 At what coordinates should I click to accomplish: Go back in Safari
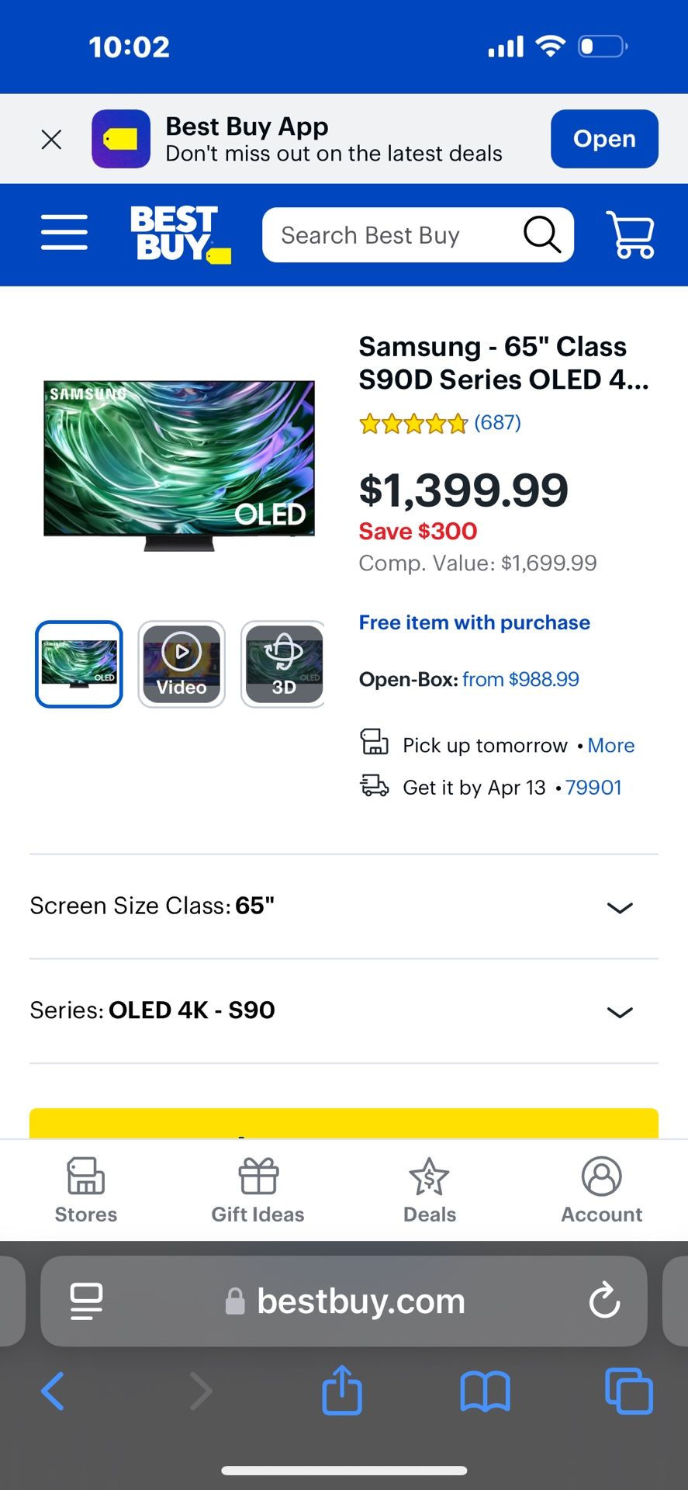[x=53, y=1390]
